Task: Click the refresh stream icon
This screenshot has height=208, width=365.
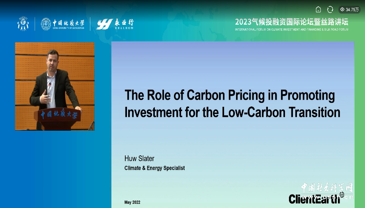Action: pyautogui.click(x=330, y=10)
